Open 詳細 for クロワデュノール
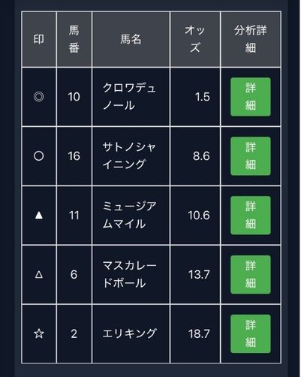301x377 pixels. (x=251, y=97)
